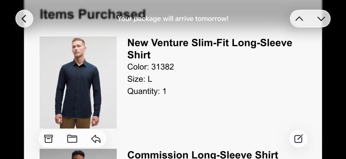
Task: Open the second product photo at the bottom
Action: [x=78, y=154]
